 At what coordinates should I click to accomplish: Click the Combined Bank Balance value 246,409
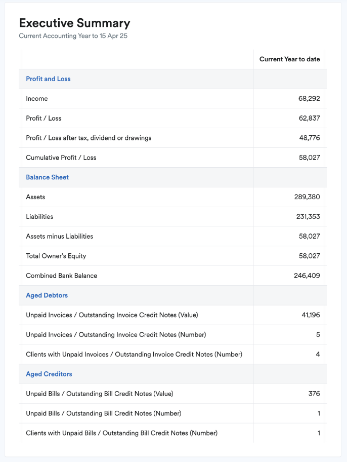pos(307,276)
